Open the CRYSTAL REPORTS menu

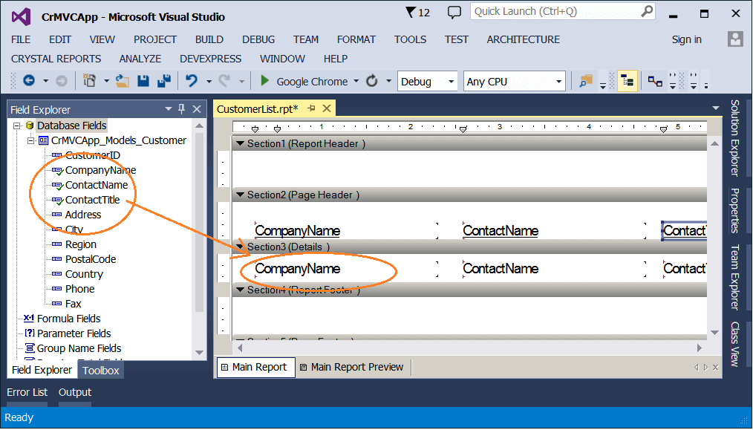[56, 59]
